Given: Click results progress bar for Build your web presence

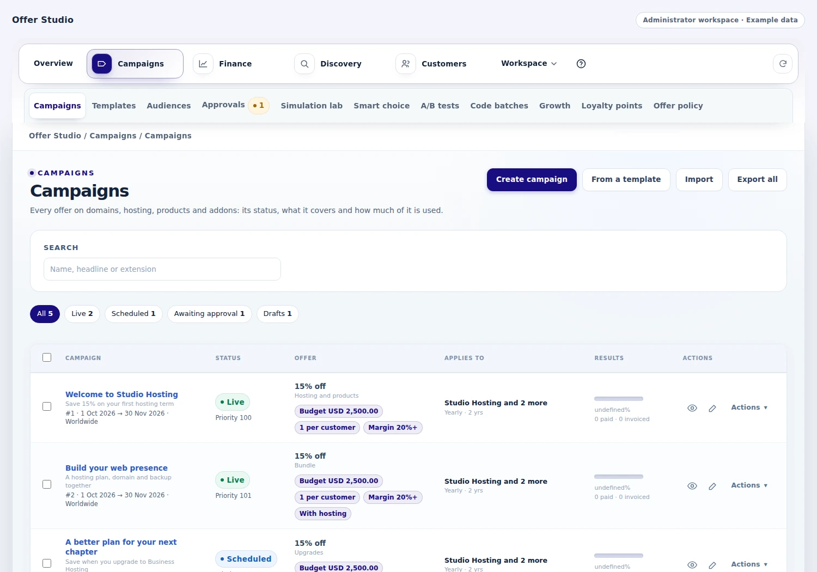Looking at the screenshot, I should coord(619,477).
